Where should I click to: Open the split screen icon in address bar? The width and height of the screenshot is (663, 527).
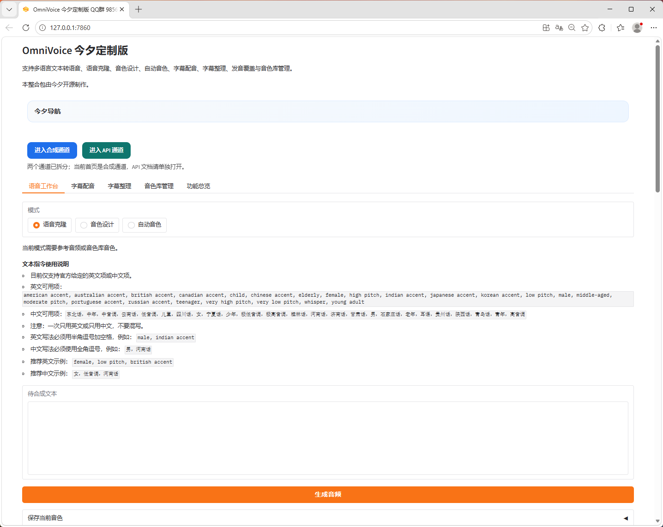tap(546, 28)
